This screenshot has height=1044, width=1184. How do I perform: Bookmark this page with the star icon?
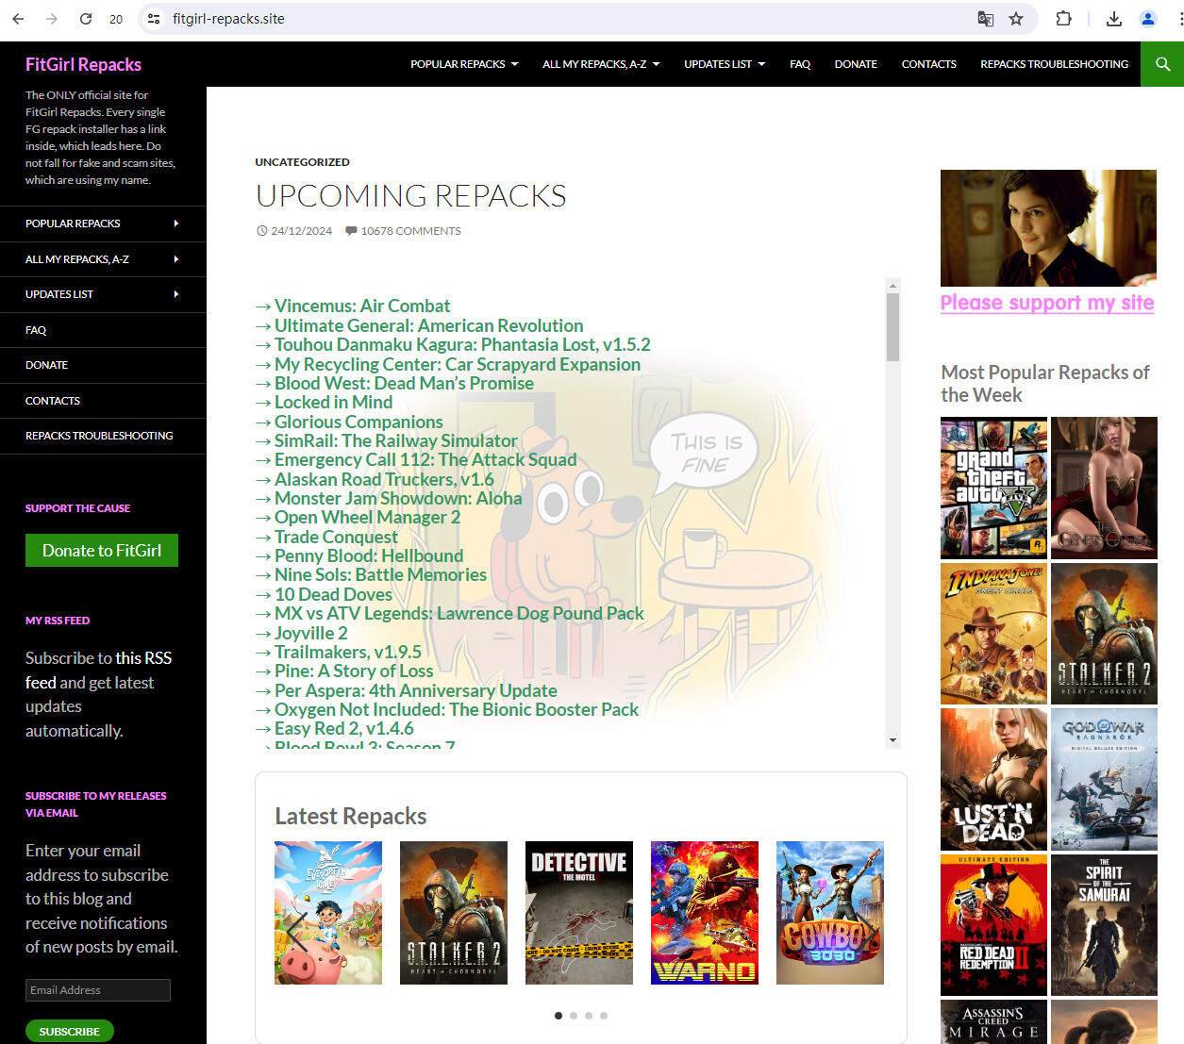1016,19
